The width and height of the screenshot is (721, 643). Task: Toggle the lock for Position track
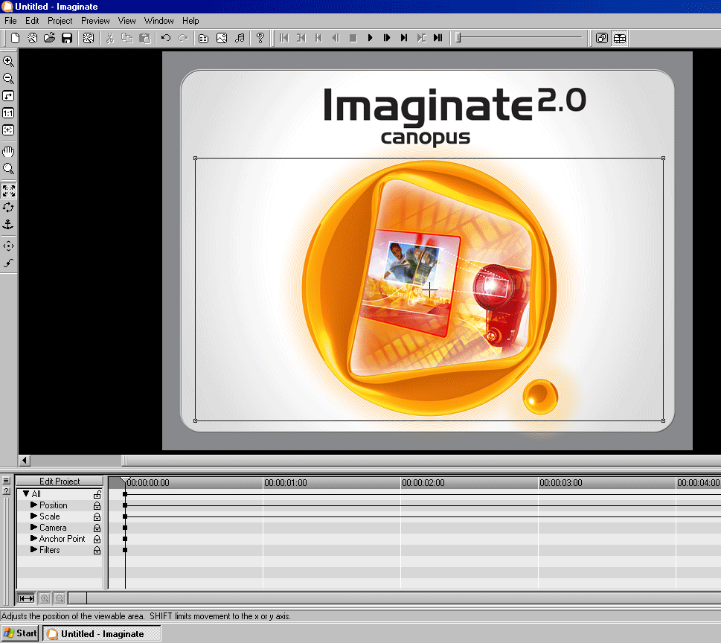pyautogui.click(x=97, y=505)
